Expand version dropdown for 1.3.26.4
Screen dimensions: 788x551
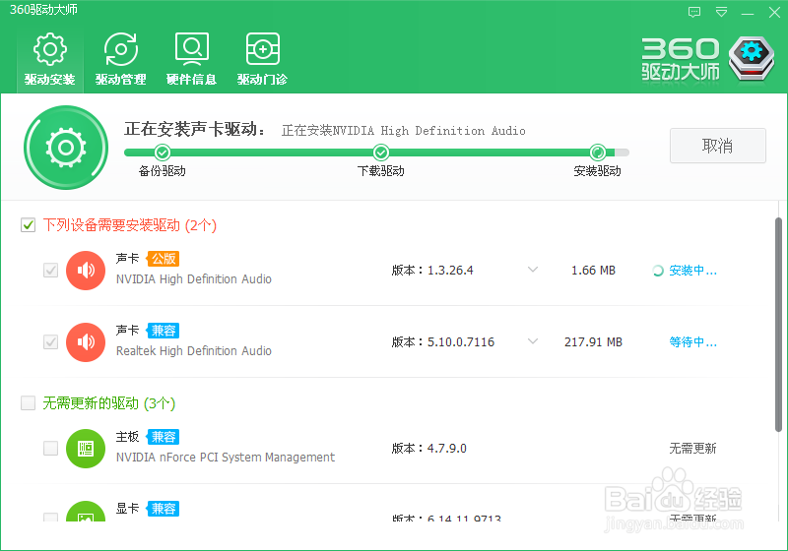pyautogui.click(x=533, y=270)
